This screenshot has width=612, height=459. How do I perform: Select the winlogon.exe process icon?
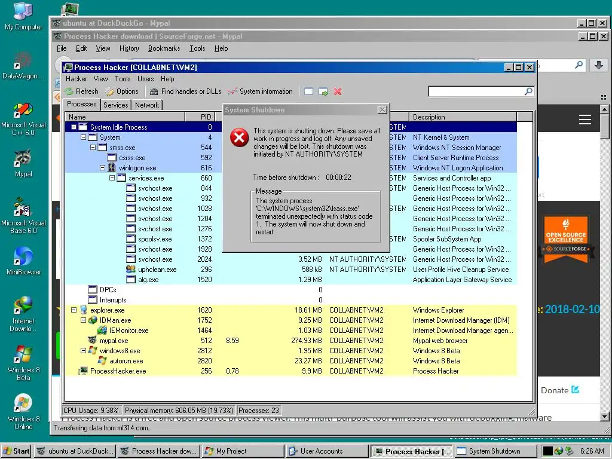pyautogui.click(x=112, y=168)
